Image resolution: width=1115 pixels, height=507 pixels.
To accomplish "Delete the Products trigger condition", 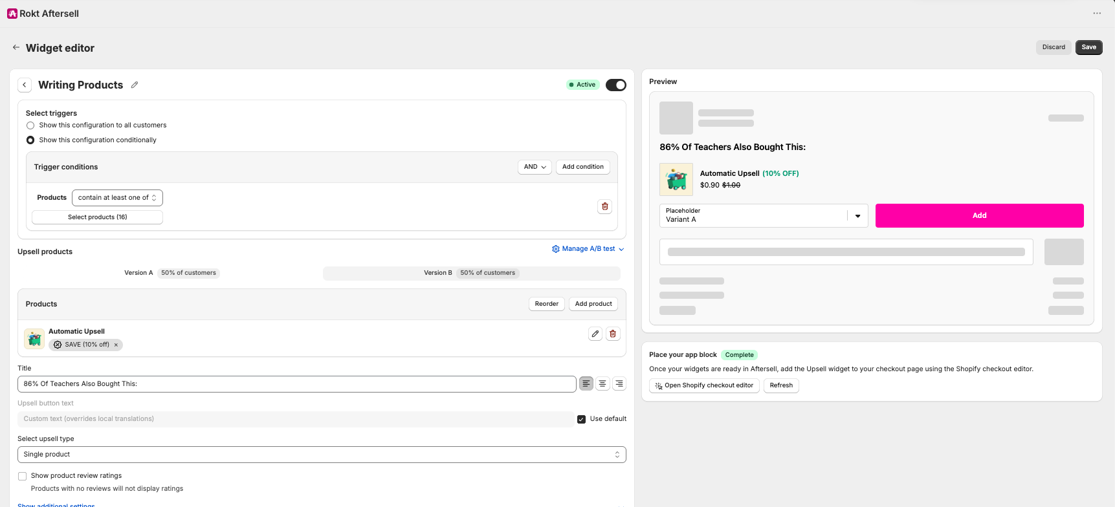I will click(605, 206).
